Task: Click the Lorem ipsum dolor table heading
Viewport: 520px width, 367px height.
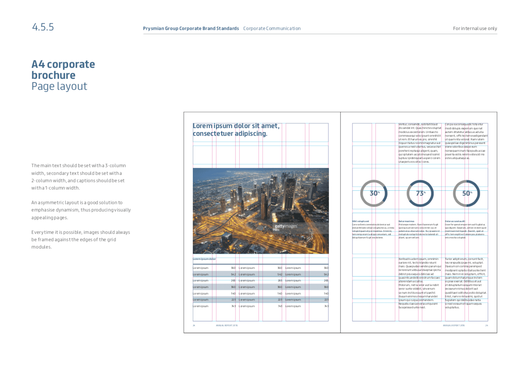Action: pos(204,259)
